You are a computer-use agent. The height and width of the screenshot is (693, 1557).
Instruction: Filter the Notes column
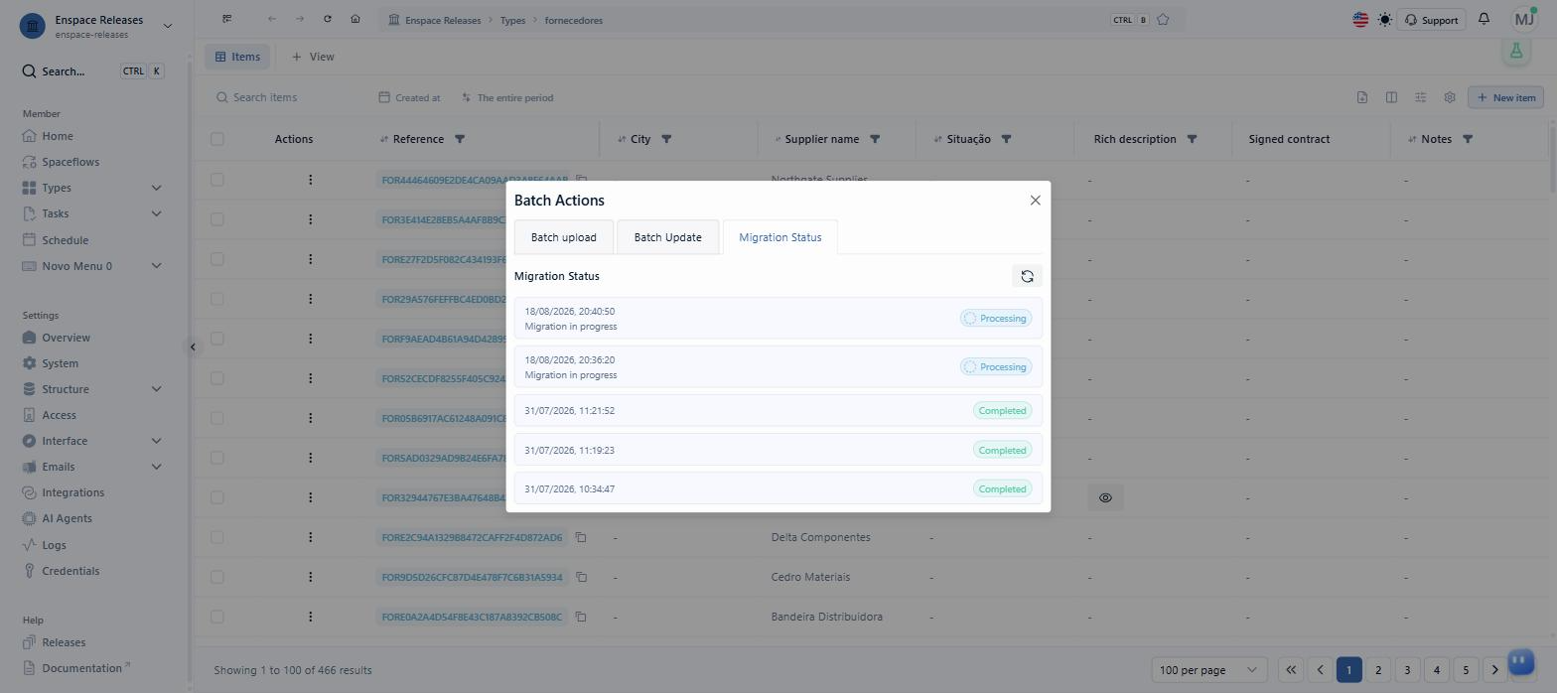coord(1468,139)
